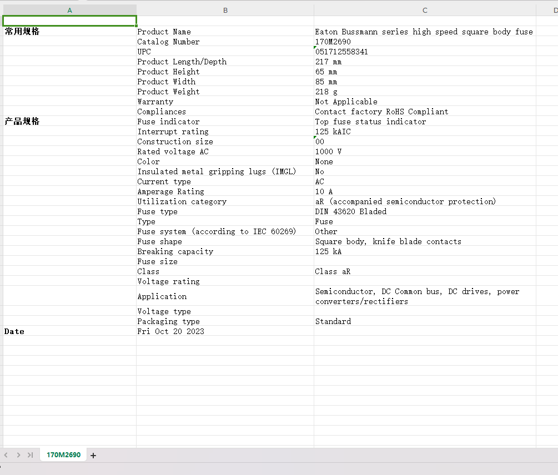Select the Product Weight cell

tap(225, 92)
